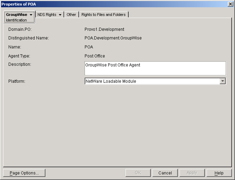Close the Properties of POA window
The height and width of the screenshot is (180, 235).
[230, 4]
